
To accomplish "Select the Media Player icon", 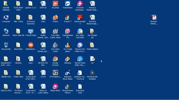I will coord(55,87).
